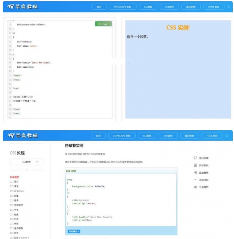234x239 pixels.
Task: Click the green 点击运行 button
Action: click(x=103, y=24)
